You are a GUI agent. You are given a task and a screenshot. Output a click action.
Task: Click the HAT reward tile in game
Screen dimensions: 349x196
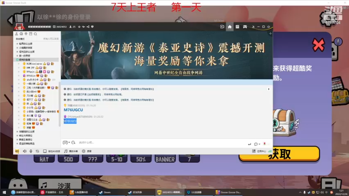pos(44,159)
